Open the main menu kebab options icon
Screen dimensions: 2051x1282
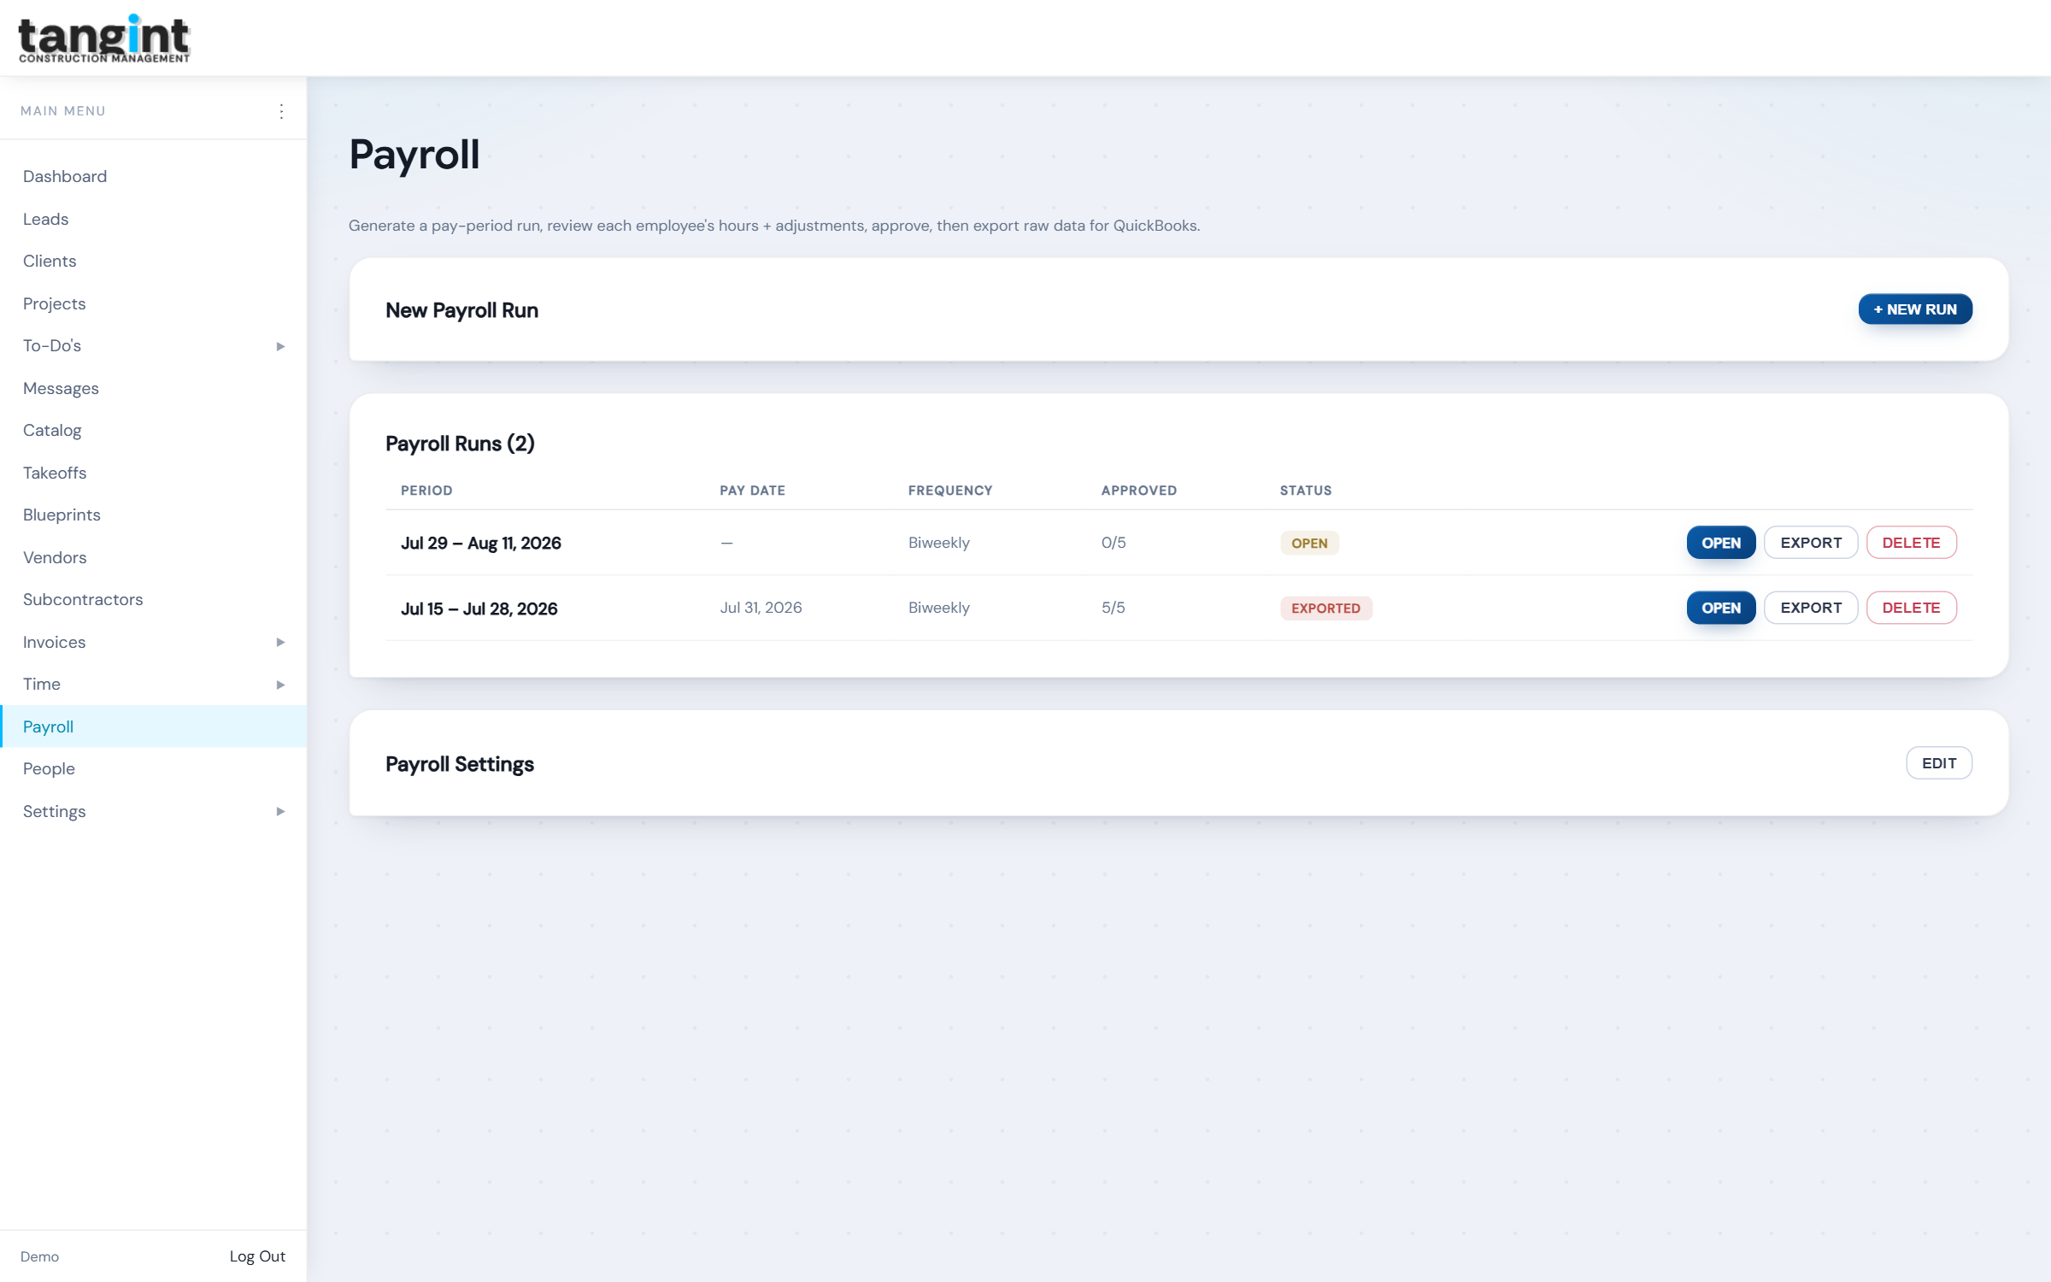281,111
